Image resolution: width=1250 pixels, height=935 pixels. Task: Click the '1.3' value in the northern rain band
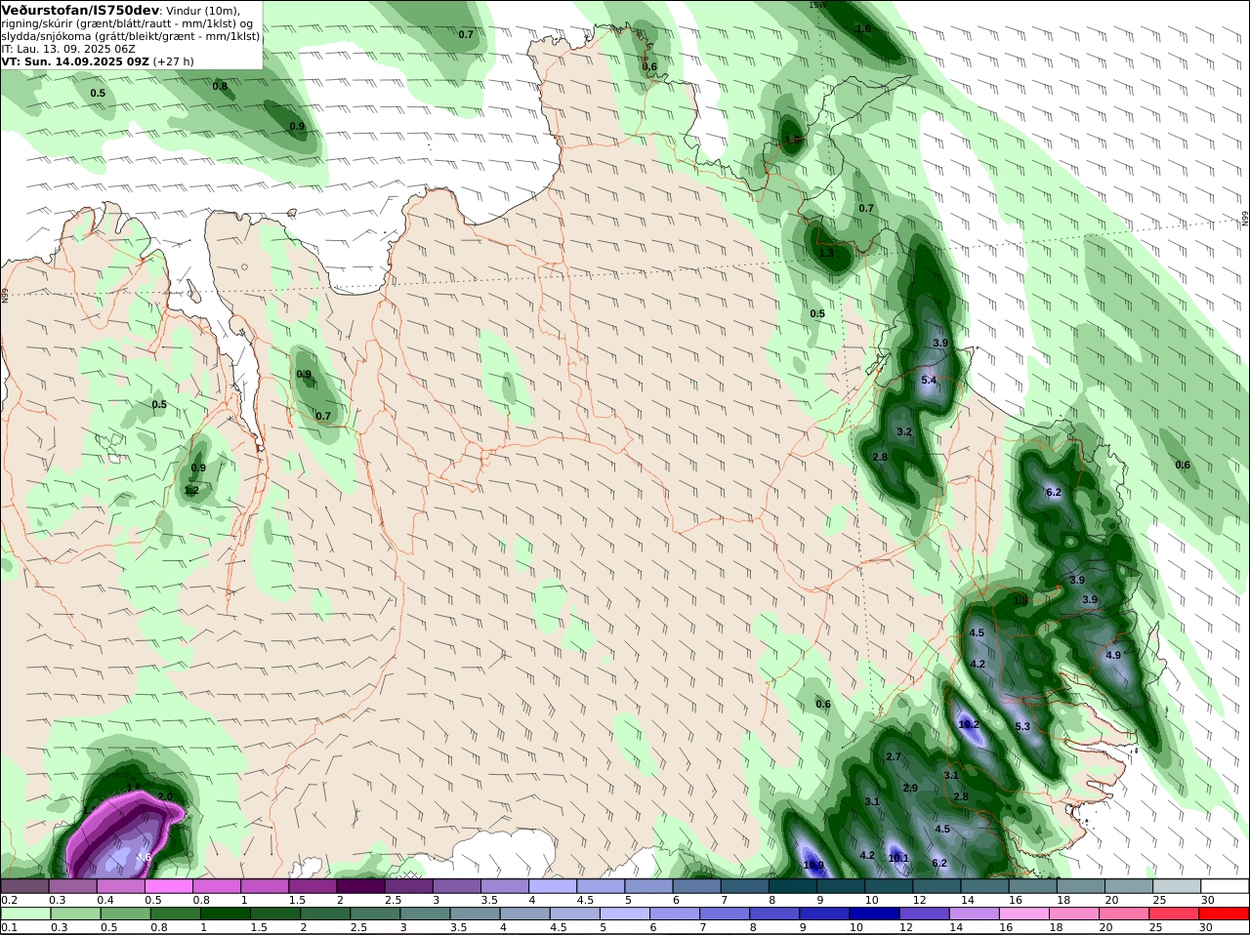click(x=826, y=253)
